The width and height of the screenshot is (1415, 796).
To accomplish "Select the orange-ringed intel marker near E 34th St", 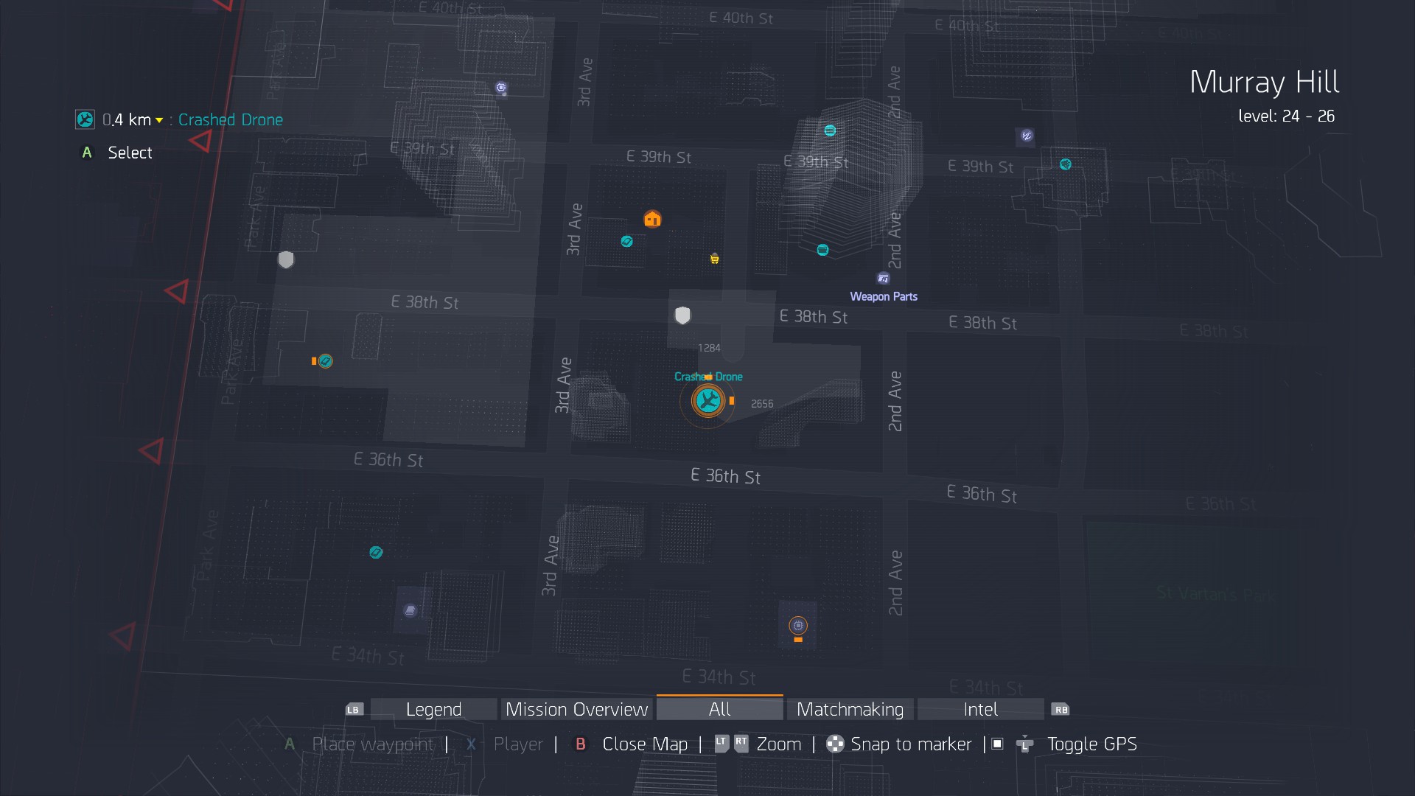I will pyautogui.click(x=798, y=626).
